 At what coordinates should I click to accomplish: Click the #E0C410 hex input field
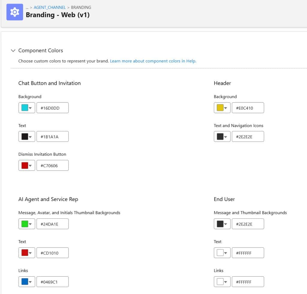point(248,108)
